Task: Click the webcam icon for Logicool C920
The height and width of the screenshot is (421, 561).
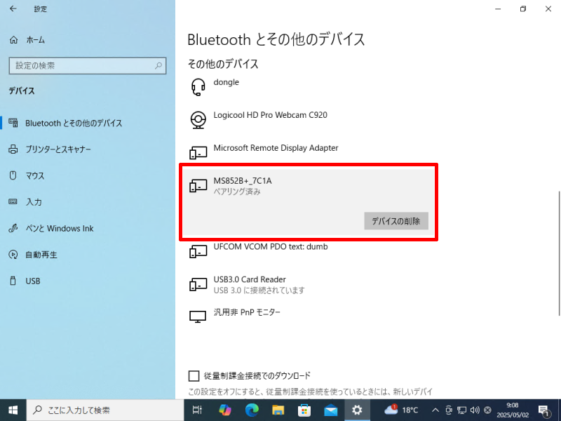Action: pyautogui.click(x=198, y=120)
